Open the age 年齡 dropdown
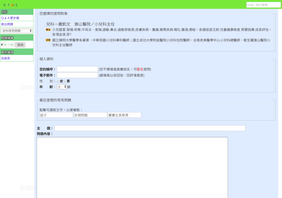The height and width of the screenshot is (198, 282). point(62,87)
